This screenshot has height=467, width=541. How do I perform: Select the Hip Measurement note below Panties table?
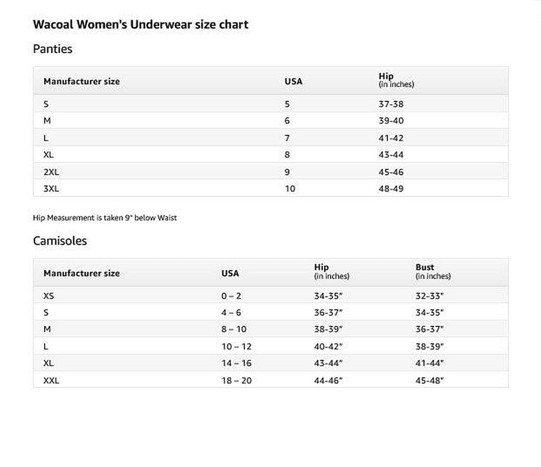[x=105, y=218]
